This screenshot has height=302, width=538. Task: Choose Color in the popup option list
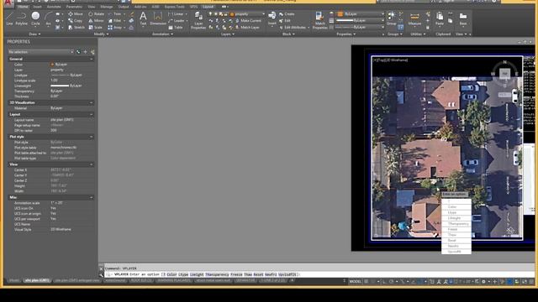coord(456,207)
